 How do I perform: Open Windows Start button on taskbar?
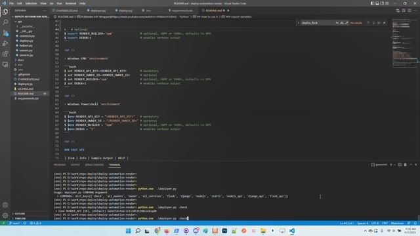[129, 231]
